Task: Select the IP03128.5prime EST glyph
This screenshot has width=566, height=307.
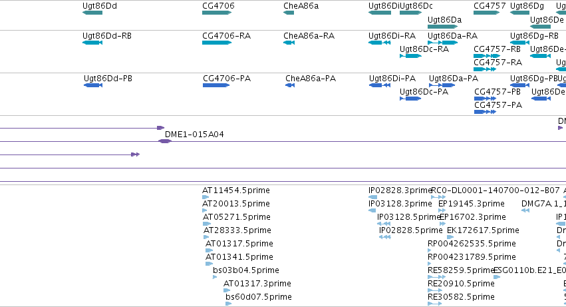Action: [384, 224]
